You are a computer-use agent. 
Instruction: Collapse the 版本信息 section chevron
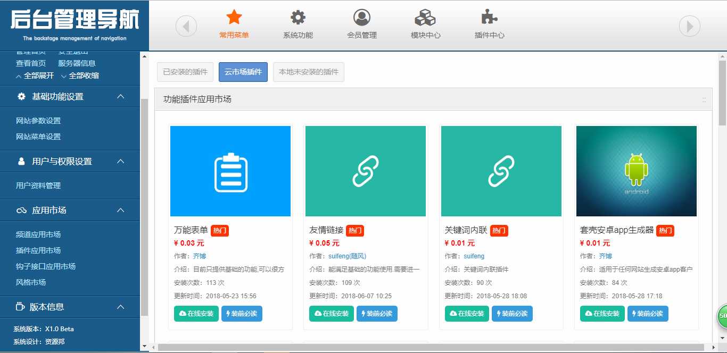click(x=121, y=307)
